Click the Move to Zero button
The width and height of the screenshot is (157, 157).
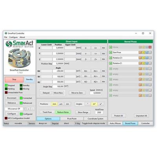pos(77,93)
